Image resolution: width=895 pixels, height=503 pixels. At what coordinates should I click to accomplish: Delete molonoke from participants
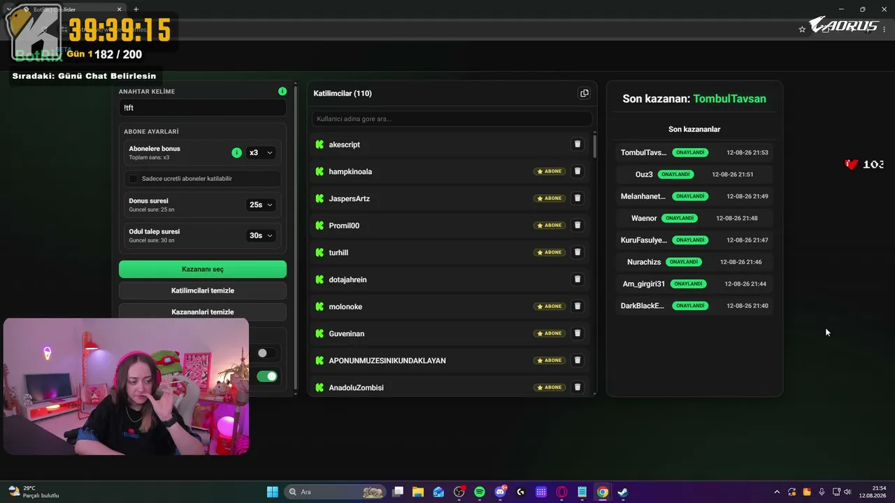pyautogui.click(x=578, y=307)
